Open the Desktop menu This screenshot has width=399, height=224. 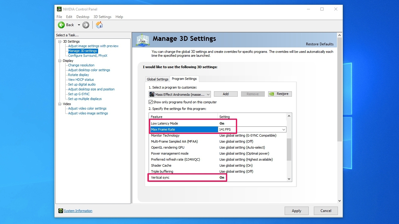tap(83, 17)
